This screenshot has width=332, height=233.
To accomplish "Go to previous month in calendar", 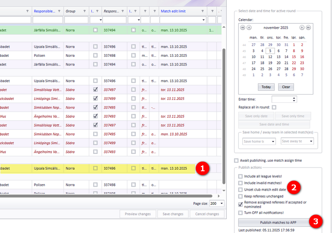I will pos(249,27).
